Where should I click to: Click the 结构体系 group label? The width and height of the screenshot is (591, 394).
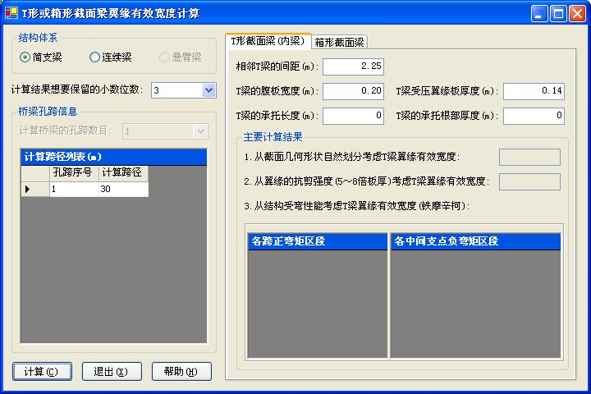[38, 37]
